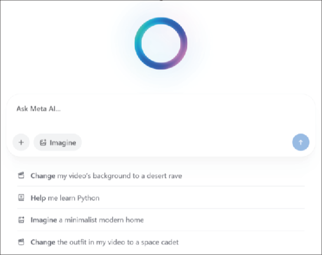Screen dimensions: 322x255
Task: Click the image icon beside the minimalist home suggestion
Action: point(21,220)
